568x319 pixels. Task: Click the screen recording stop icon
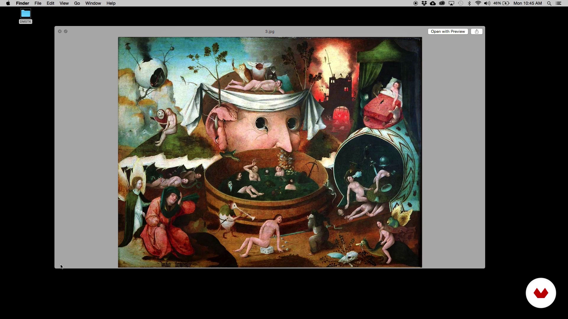416,3
